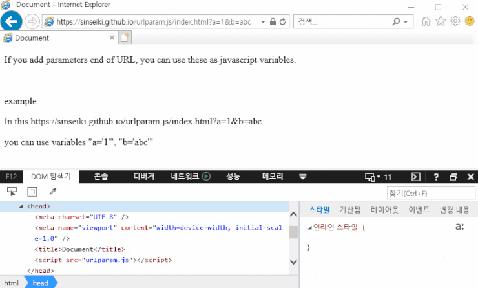Show the security lock report icon

(x=273, y=22)
